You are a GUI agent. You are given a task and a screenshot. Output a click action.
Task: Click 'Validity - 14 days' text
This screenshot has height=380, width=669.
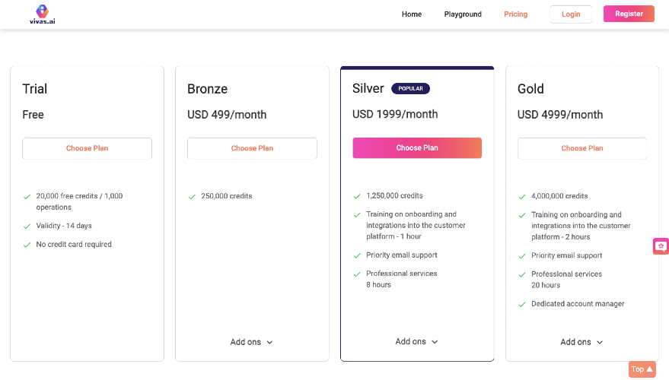point(64,226)
